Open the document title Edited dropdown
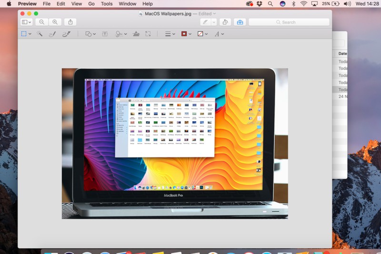The height and width of the screenshot is (254, 381). click(207, 14)
